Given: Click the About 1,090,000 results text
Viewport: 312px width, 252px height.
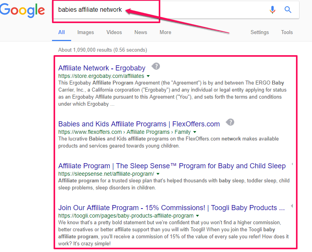Looking at the screenshot, I should tap(102, 50).
